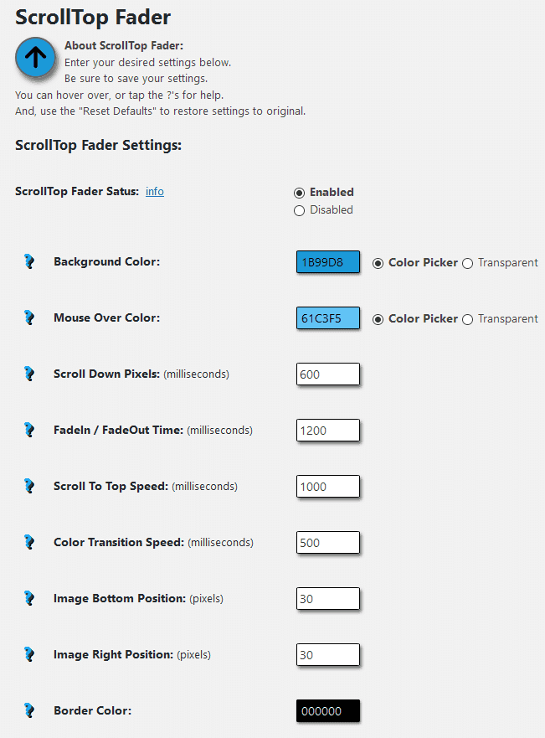Open the 1B99D8 background color swatch
545x738 pixels.
(327, 261)
